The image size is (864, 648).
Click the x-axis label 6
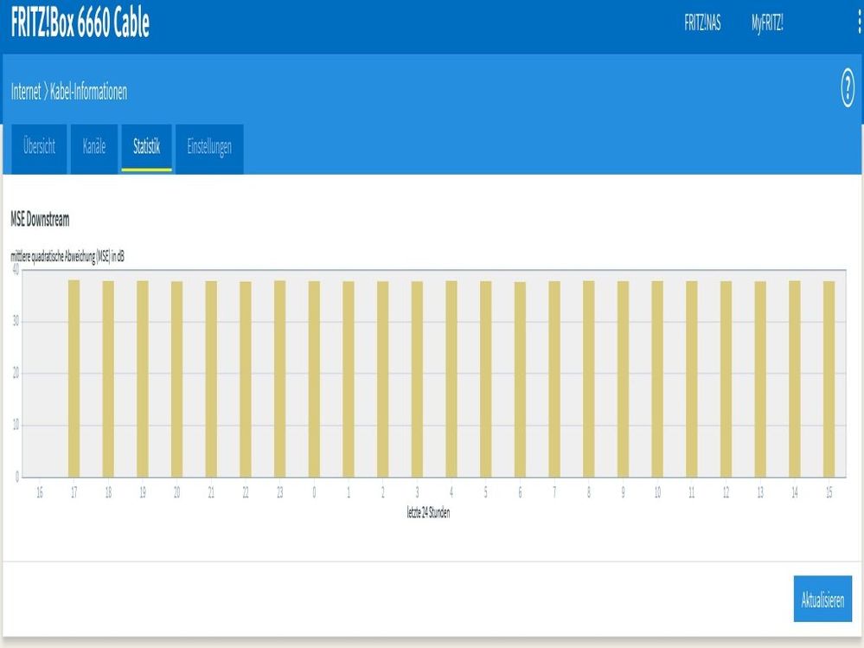(520, 492)
